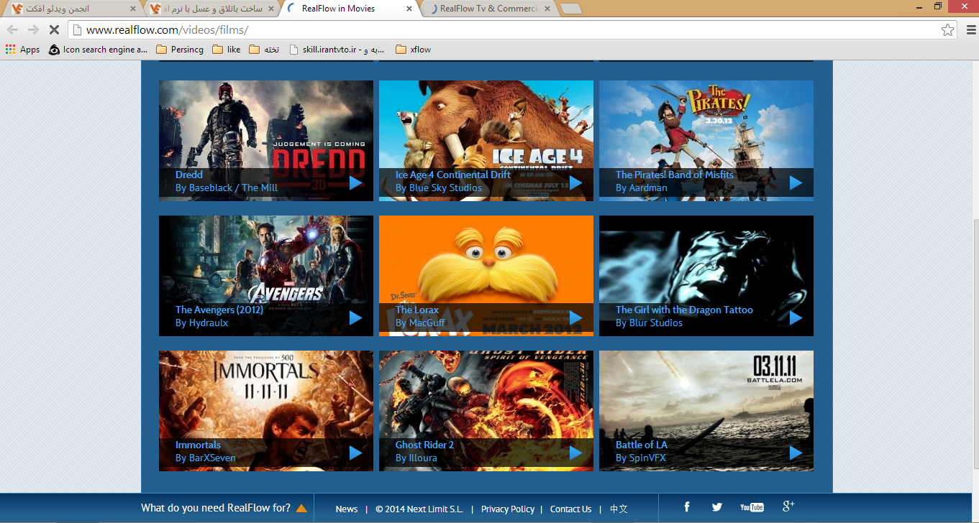This screenshot has width=979, height=523.
Task: Open the Persincg bookmark folder
Action: pyautogui.click(x=180, y=50)
